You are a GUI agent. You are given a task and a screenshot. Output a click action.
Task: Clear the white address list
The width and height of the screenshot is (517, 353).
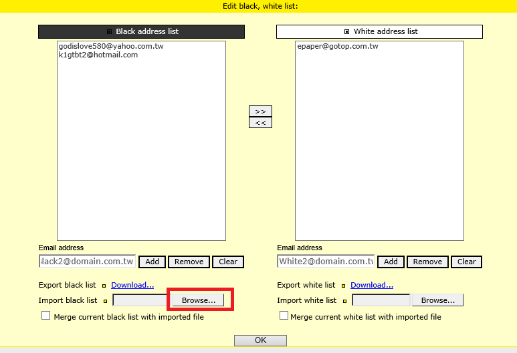coord(466,262)
